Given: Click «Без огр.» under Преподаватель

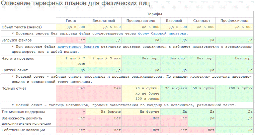Looking at the screenshot, I should [141, 61].
